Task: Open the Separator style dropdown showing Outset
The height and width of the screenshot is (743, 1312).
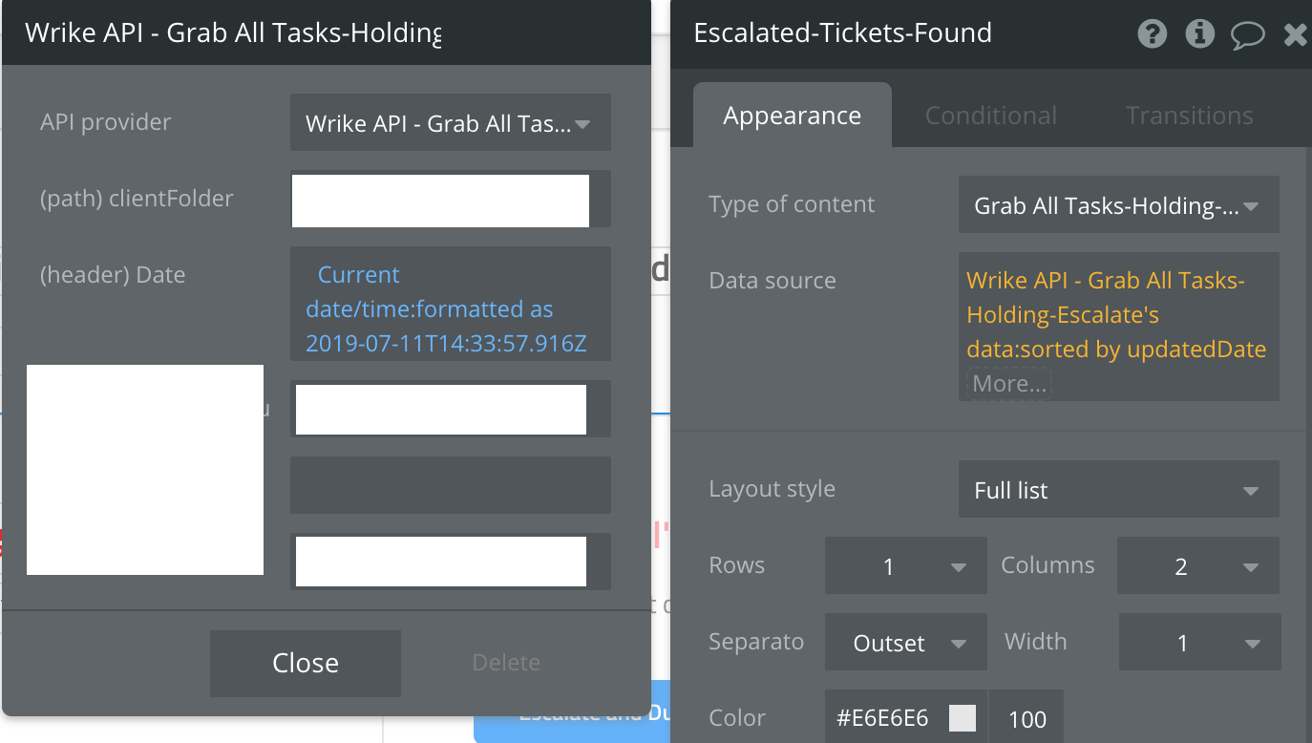Action: click(x=906, y=642)
